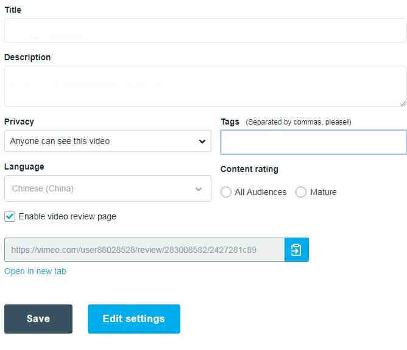Copy the review link with the clipboard icon

click(296, 250)
